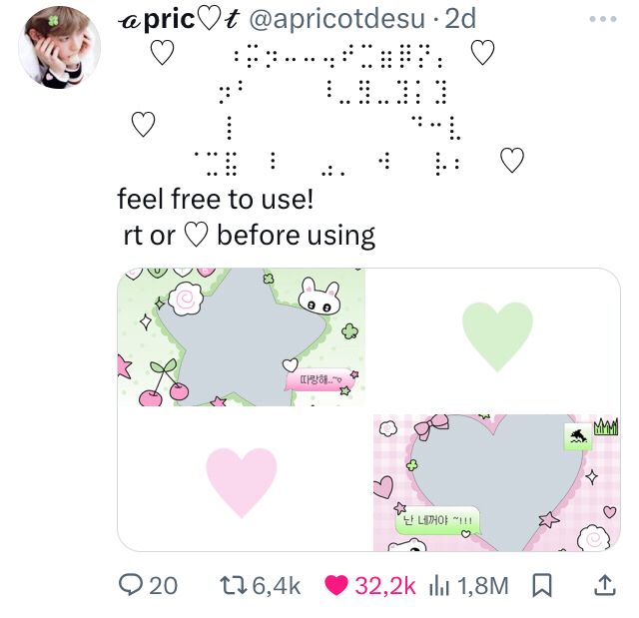This screenshot has width=639, height=618.
Task: Click the share upload icon
Action: [x=605, y=585]
